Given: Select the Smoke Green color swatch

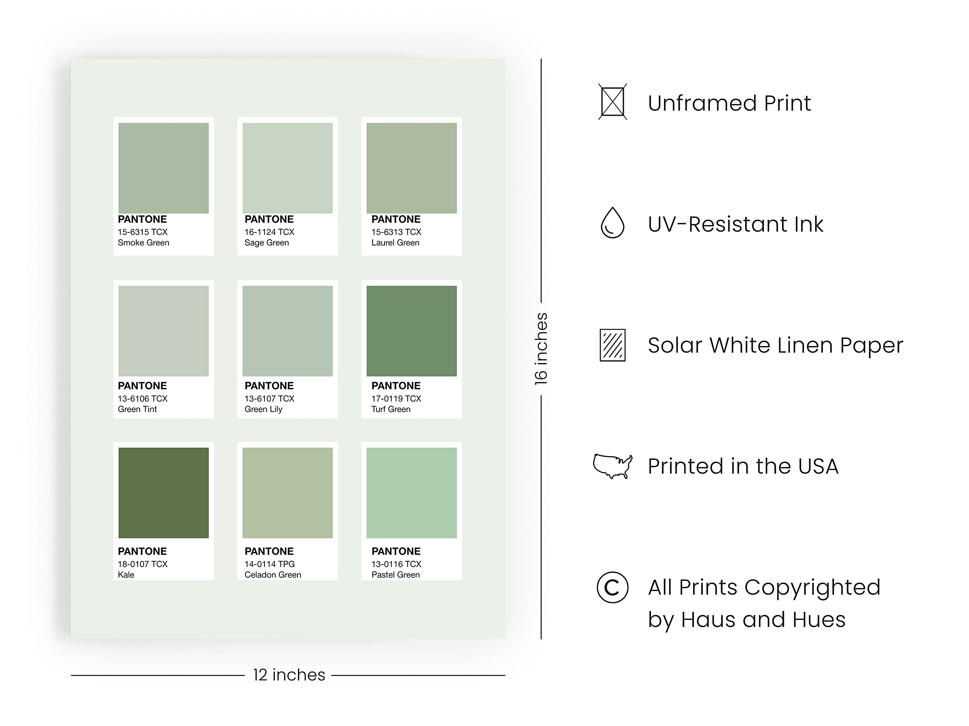Looking at the screenshot, I should click(x=164, y=168).
